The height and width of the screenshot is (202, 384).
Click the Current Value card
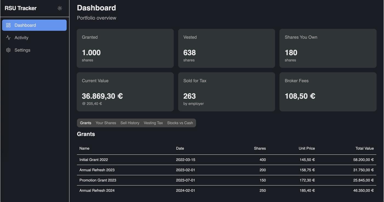tap(125, 92)
